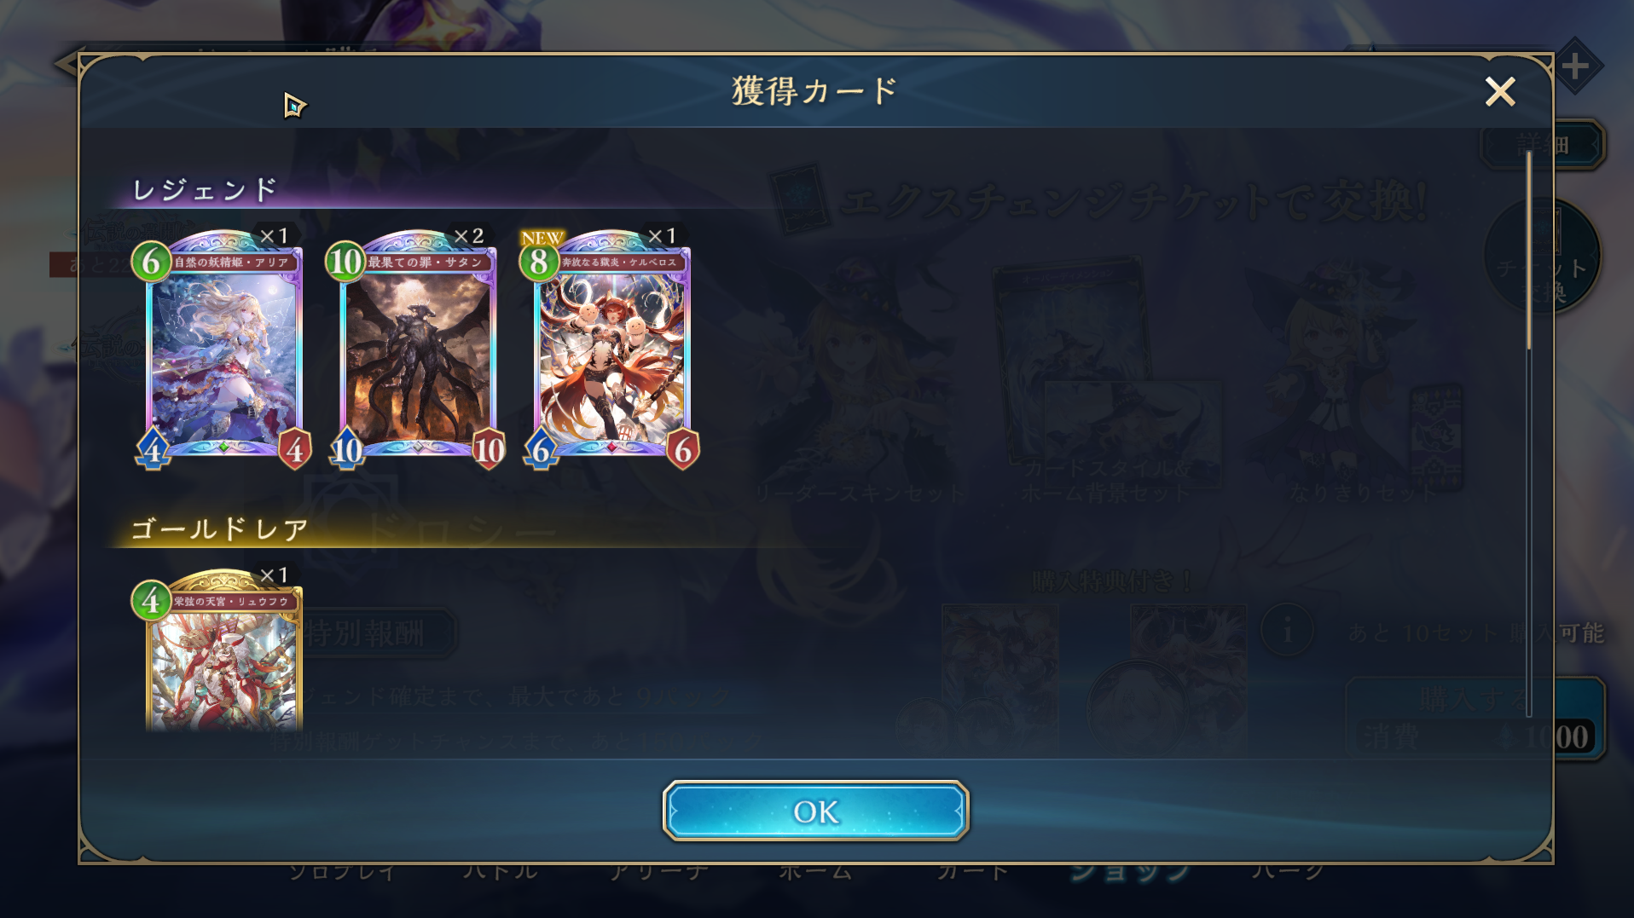Click the green cost 10 icon on サタン
Viewport: 1634px width, 918px height.
345,262
